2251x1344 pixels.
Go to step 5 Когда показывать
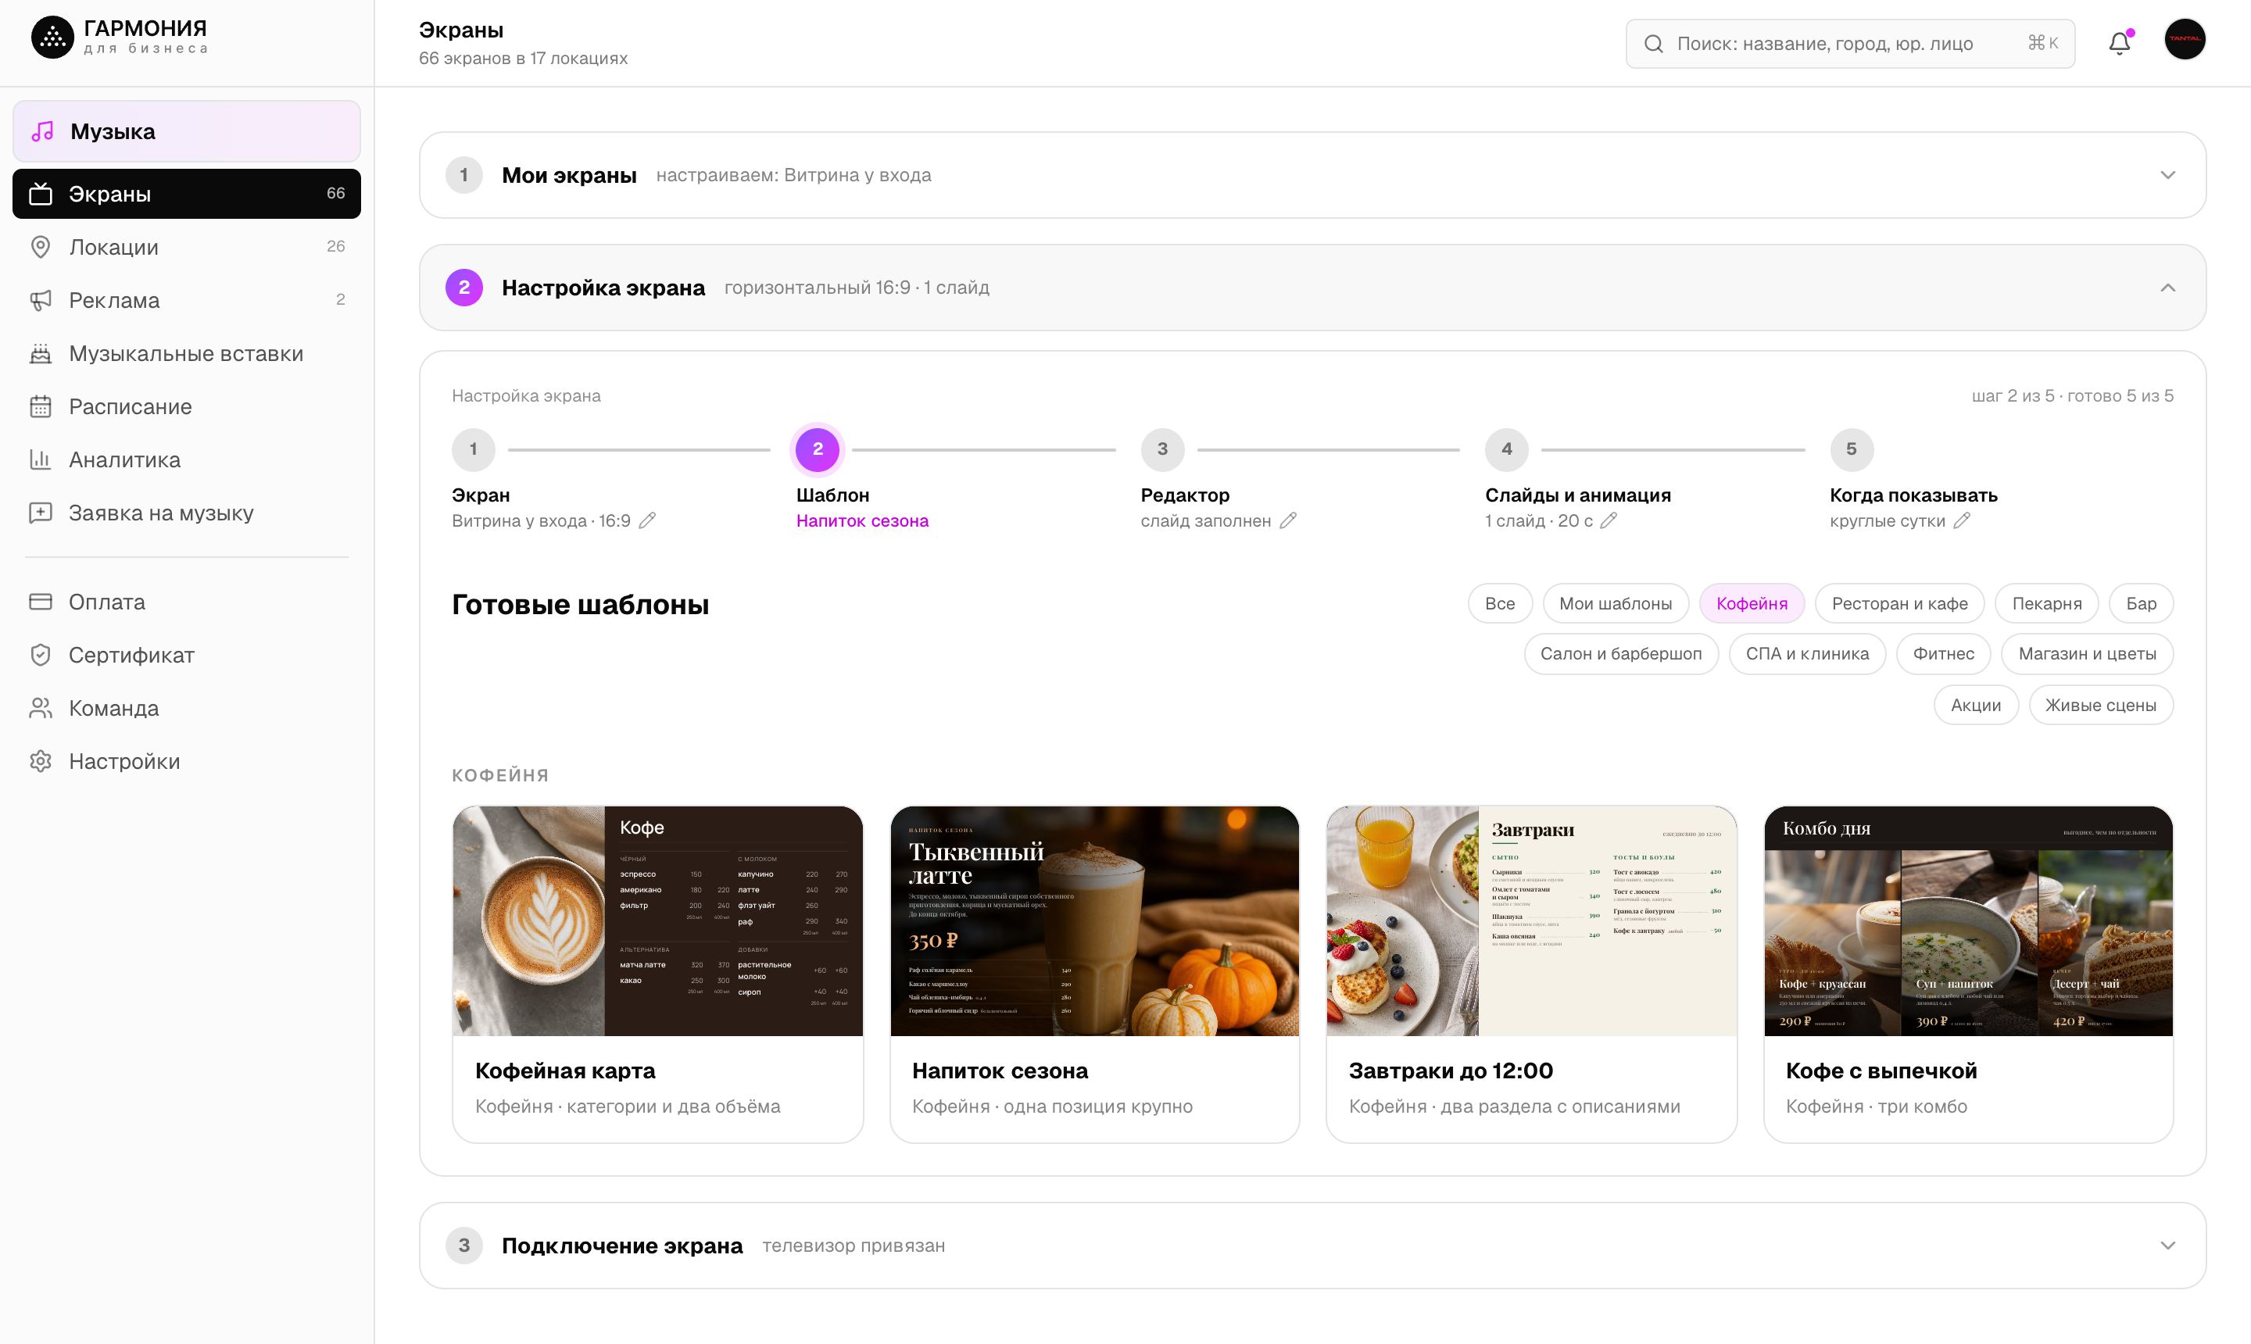tap(1852, 449)
